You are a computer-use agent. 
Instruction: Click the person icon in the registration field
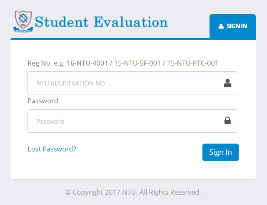click(x=227, y=83)
